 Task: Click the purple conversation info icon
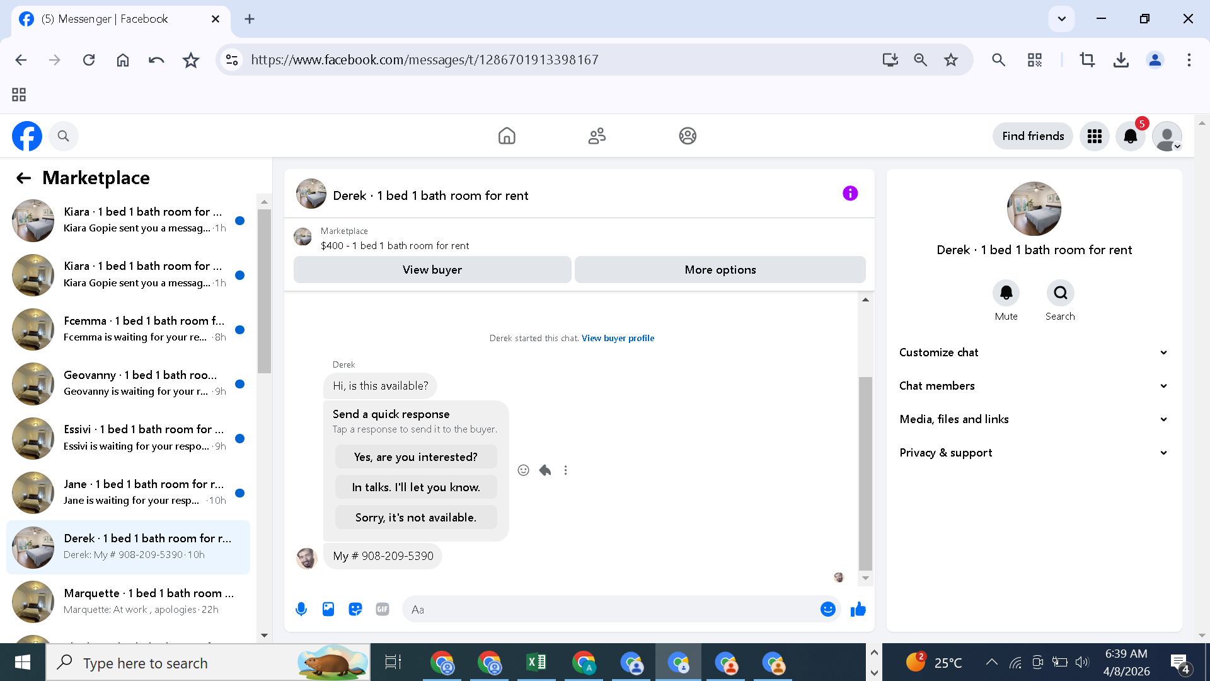tap(850, 194)
